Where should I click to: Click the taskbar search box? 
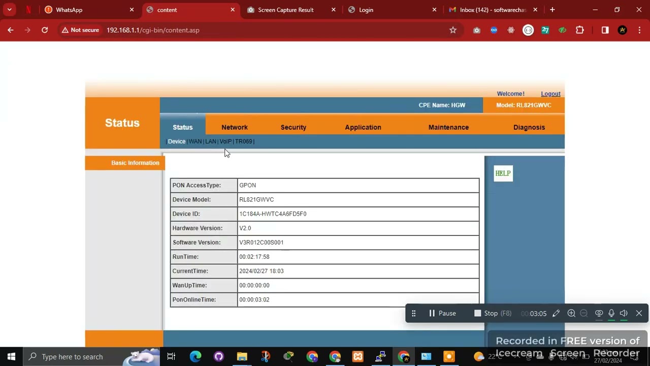(x=92, y=356)
